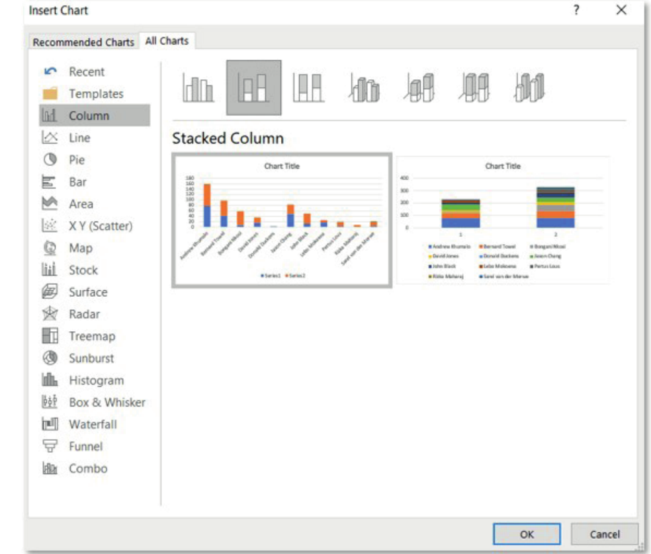Choose the first stacked column preview by names

pos(282,220)
